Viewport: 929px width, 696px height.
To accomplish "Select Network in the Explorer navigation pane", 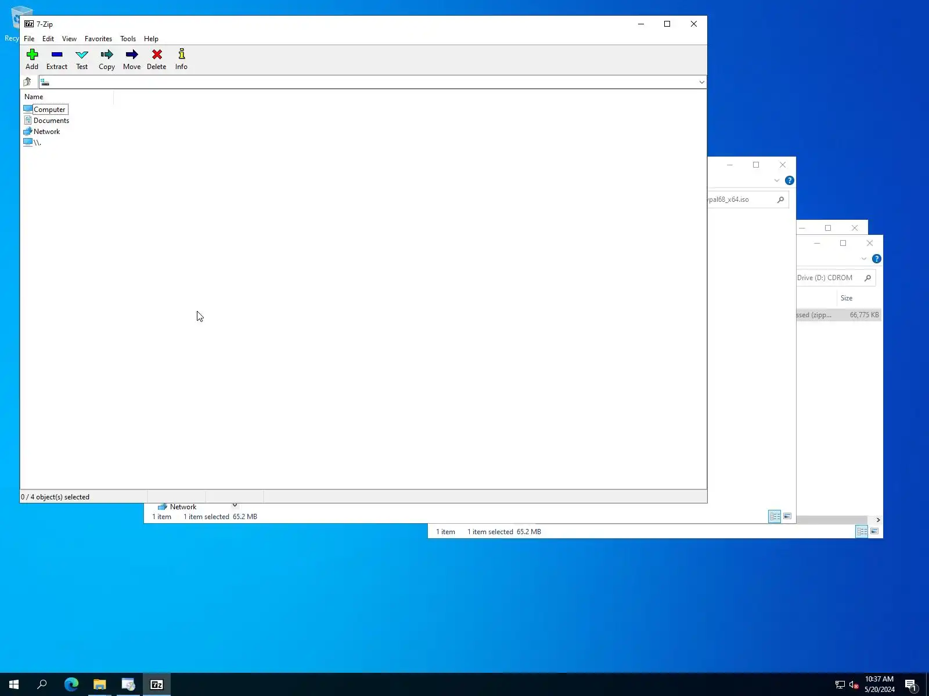I will [183, 507].
